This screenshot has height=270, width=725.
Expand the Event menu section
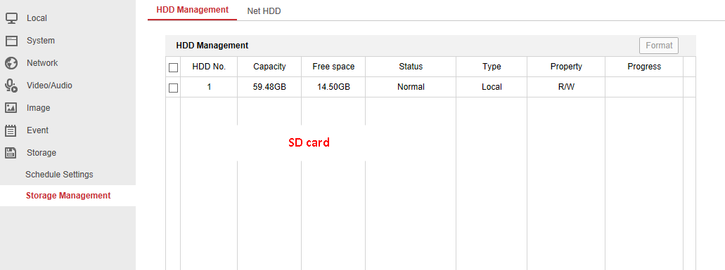[37, 130]
